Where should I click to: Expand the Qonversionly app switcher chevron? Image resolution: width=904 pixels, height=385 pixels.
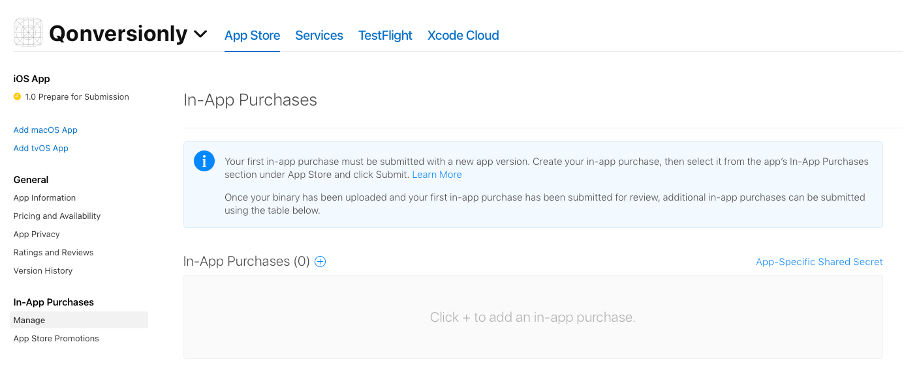(200, 34)
